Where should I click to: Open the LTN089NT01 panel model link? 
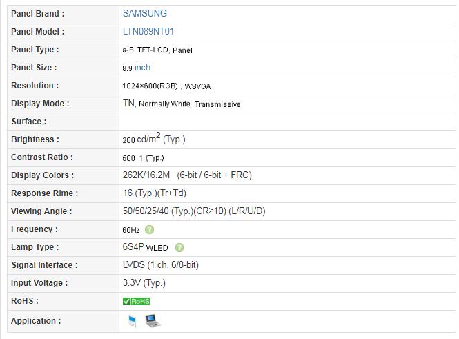click(x=148, y=31)
